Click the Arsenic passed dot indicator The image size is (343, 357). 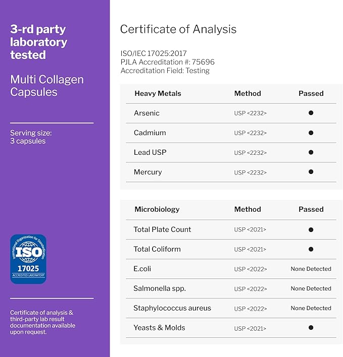pos(311,113)
